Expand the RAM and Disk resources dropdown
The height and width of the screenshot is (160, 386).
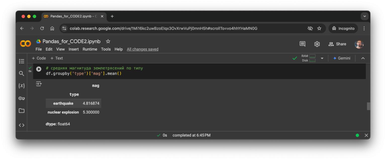pyautogui.click(x=322, y=58)
